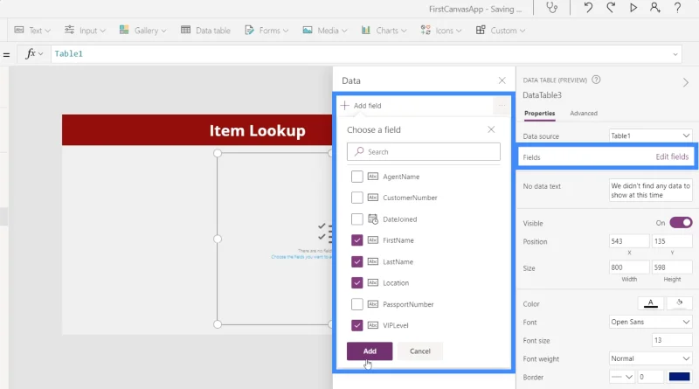Click the Width field with 800
Screen dimensions: 699x389
point(629,267)
